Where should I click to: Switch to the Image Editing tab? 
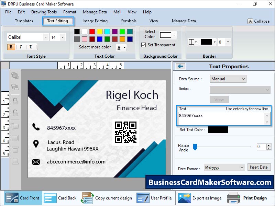coord(95,21)
